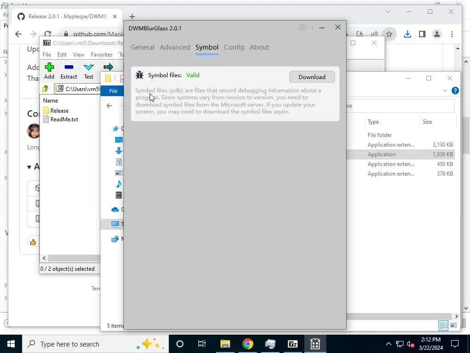Click the blue Help icon in File Explorer
Image resolution: width=470 pixels, height=353 pixels.
(x=455, y=91)
